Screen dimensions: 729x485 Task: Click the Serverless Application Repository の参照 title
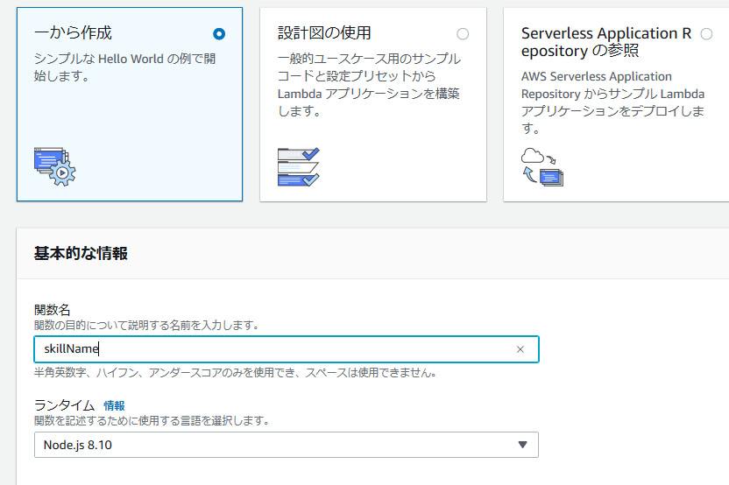(x=605, y=42)
